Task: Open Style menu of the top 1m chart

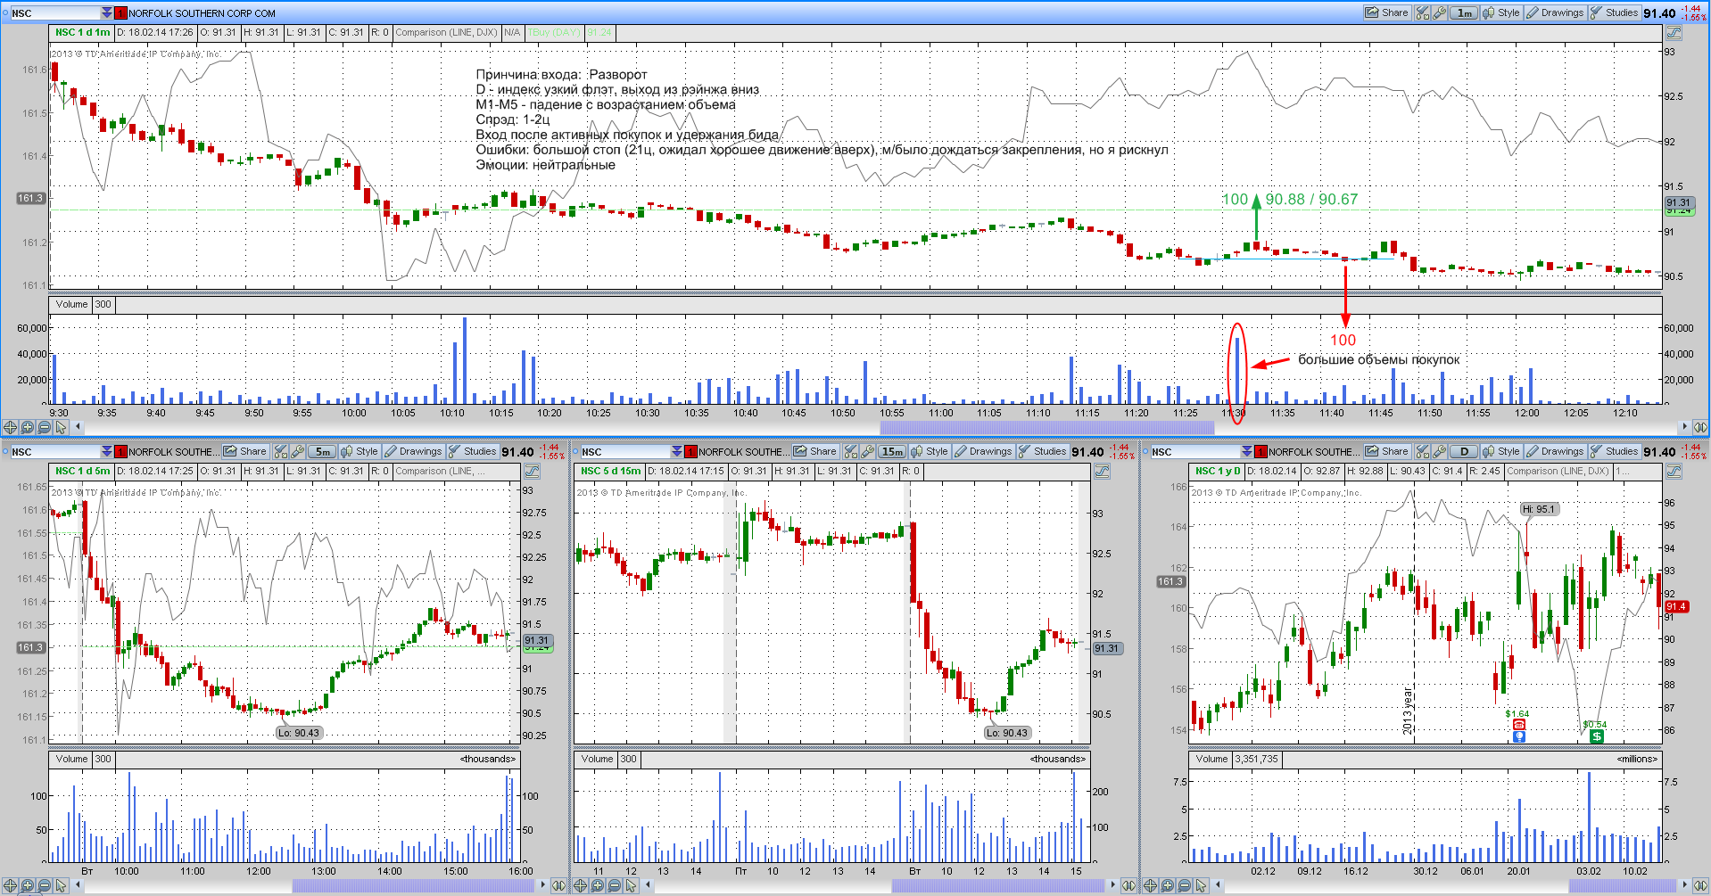Action: 1501,12
